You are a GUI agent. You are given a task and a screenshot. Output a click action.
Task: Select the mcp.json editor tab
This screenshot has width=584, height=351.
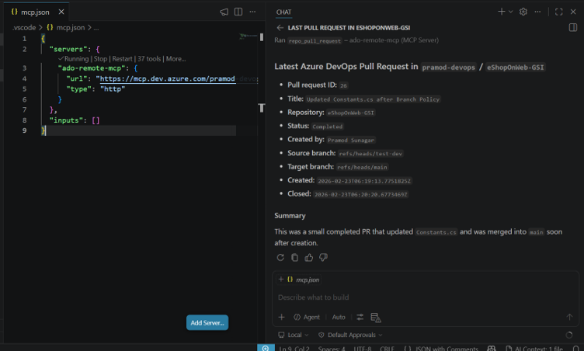point(36,12)
